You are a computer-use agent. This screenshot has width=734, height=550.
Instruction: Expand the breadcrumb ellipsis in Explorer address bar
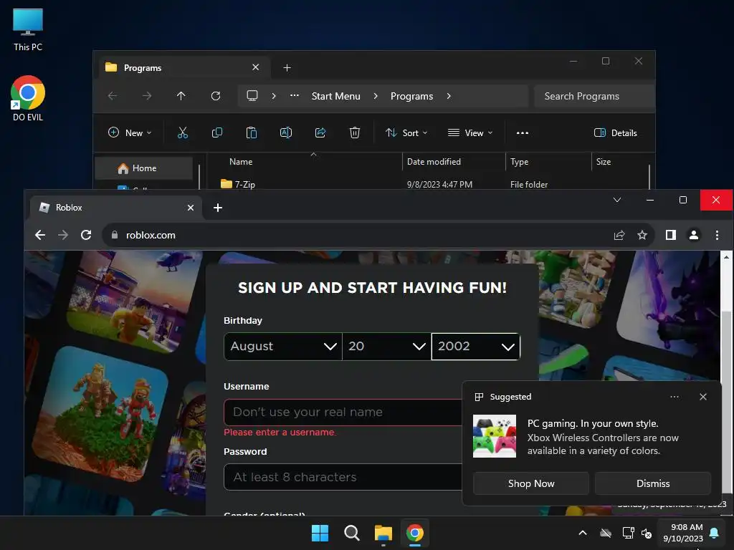click(295, 96)
